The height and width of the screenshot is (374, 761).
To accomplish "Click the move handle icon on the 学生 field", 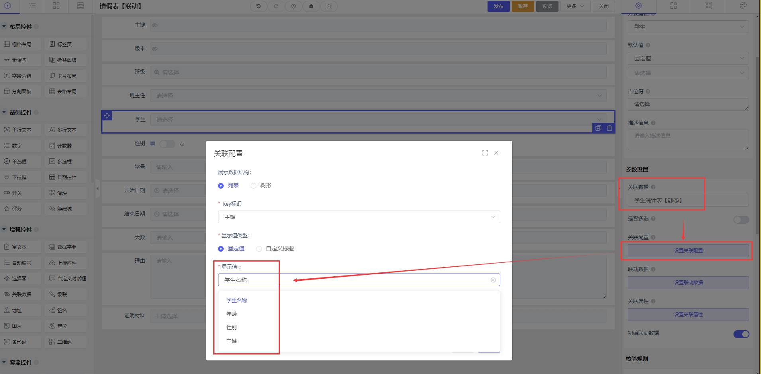I will click(x=107, y=116).
